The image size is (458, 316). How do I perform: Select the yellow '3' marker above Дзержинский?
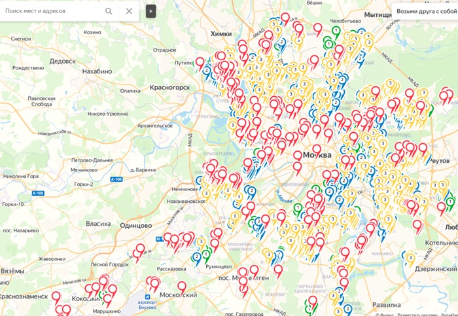click(410, 258)
